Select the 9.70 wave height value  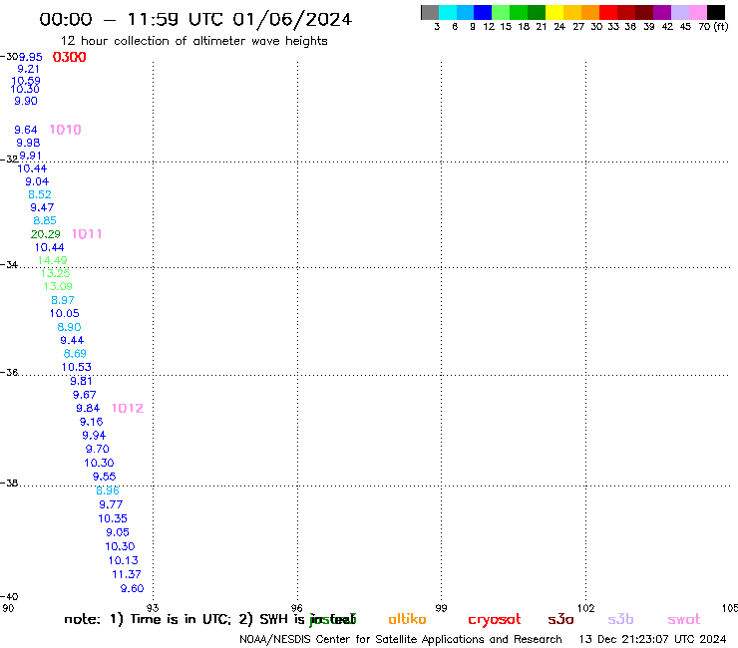[x=98, y=450]
